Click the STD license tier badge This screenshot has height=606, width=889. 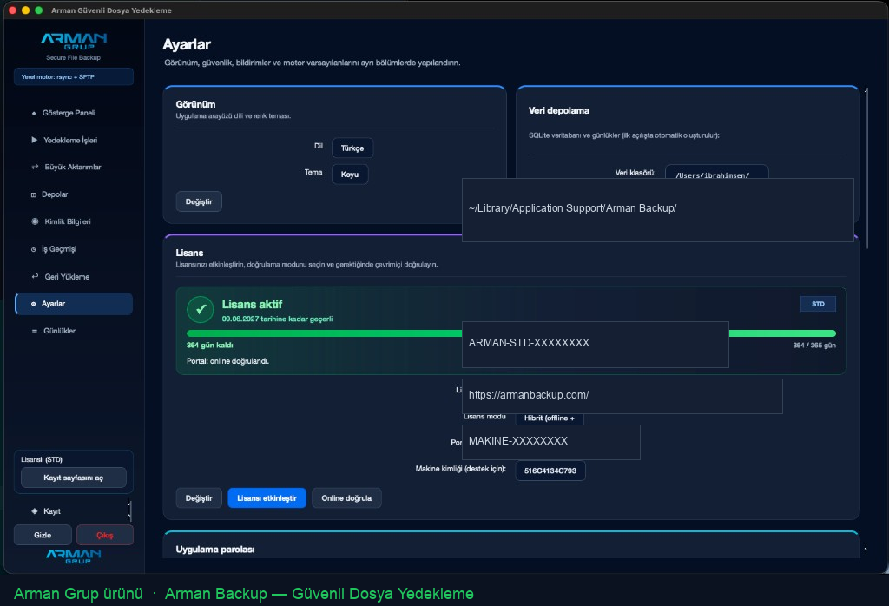[x=818, y=304]
